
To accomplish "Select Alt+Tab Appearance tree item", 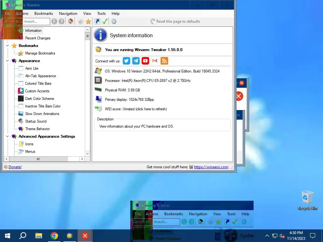I will [x=40, y=76].
